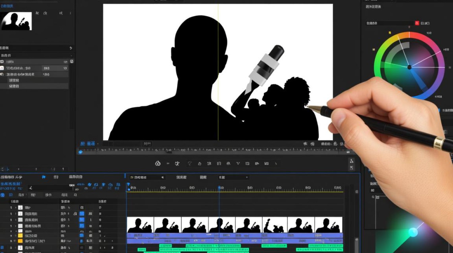Toggle the blue square in the third track row
This screenshot has width=453, height=253.
(82, 220)
